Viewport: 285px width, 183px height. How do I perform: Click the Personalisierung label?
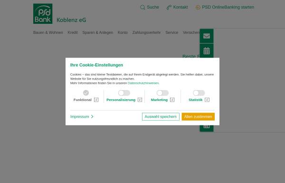tap(121, 100)
